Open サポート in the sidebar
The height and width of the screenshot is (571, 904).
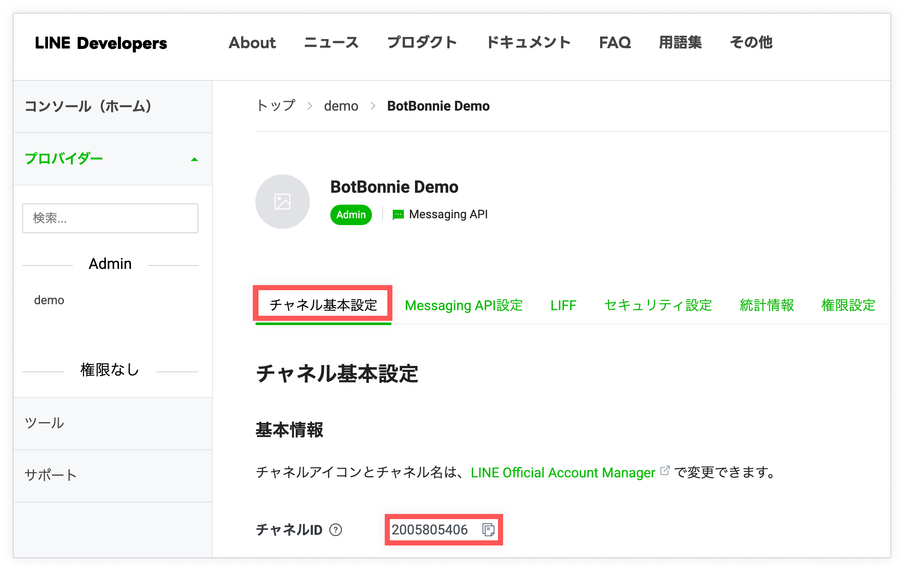click(113, 476)
